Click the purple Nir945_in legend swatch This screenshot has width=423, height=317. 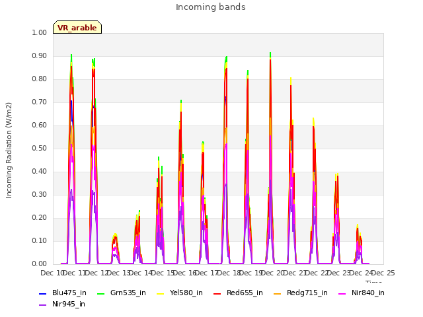[x=43, y=305]
